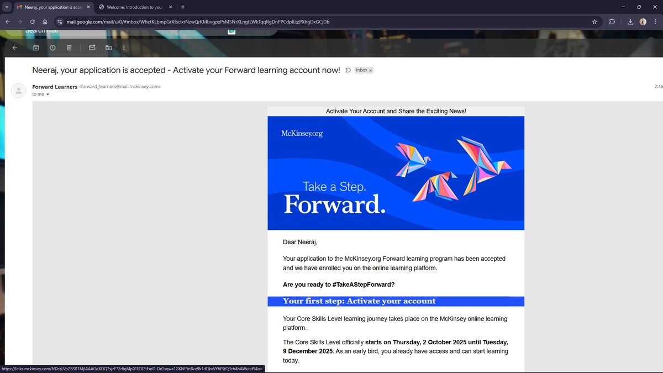Close the 'Neeraj, your application' tab
Image resolution: width=663 pixels, height=373 pixels.
(x=88, y=7)
